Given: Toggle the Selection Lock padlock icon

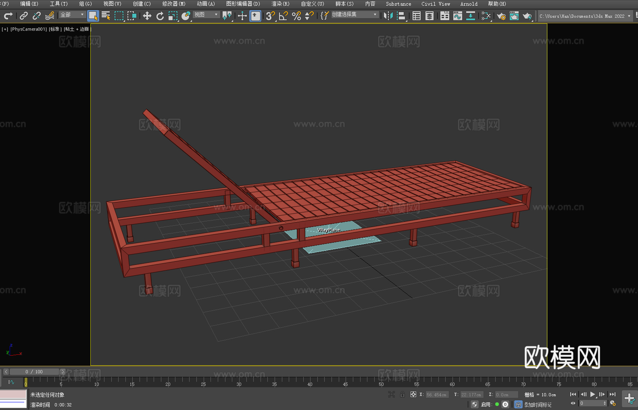Looking at the screenshot, I should 402,394.
